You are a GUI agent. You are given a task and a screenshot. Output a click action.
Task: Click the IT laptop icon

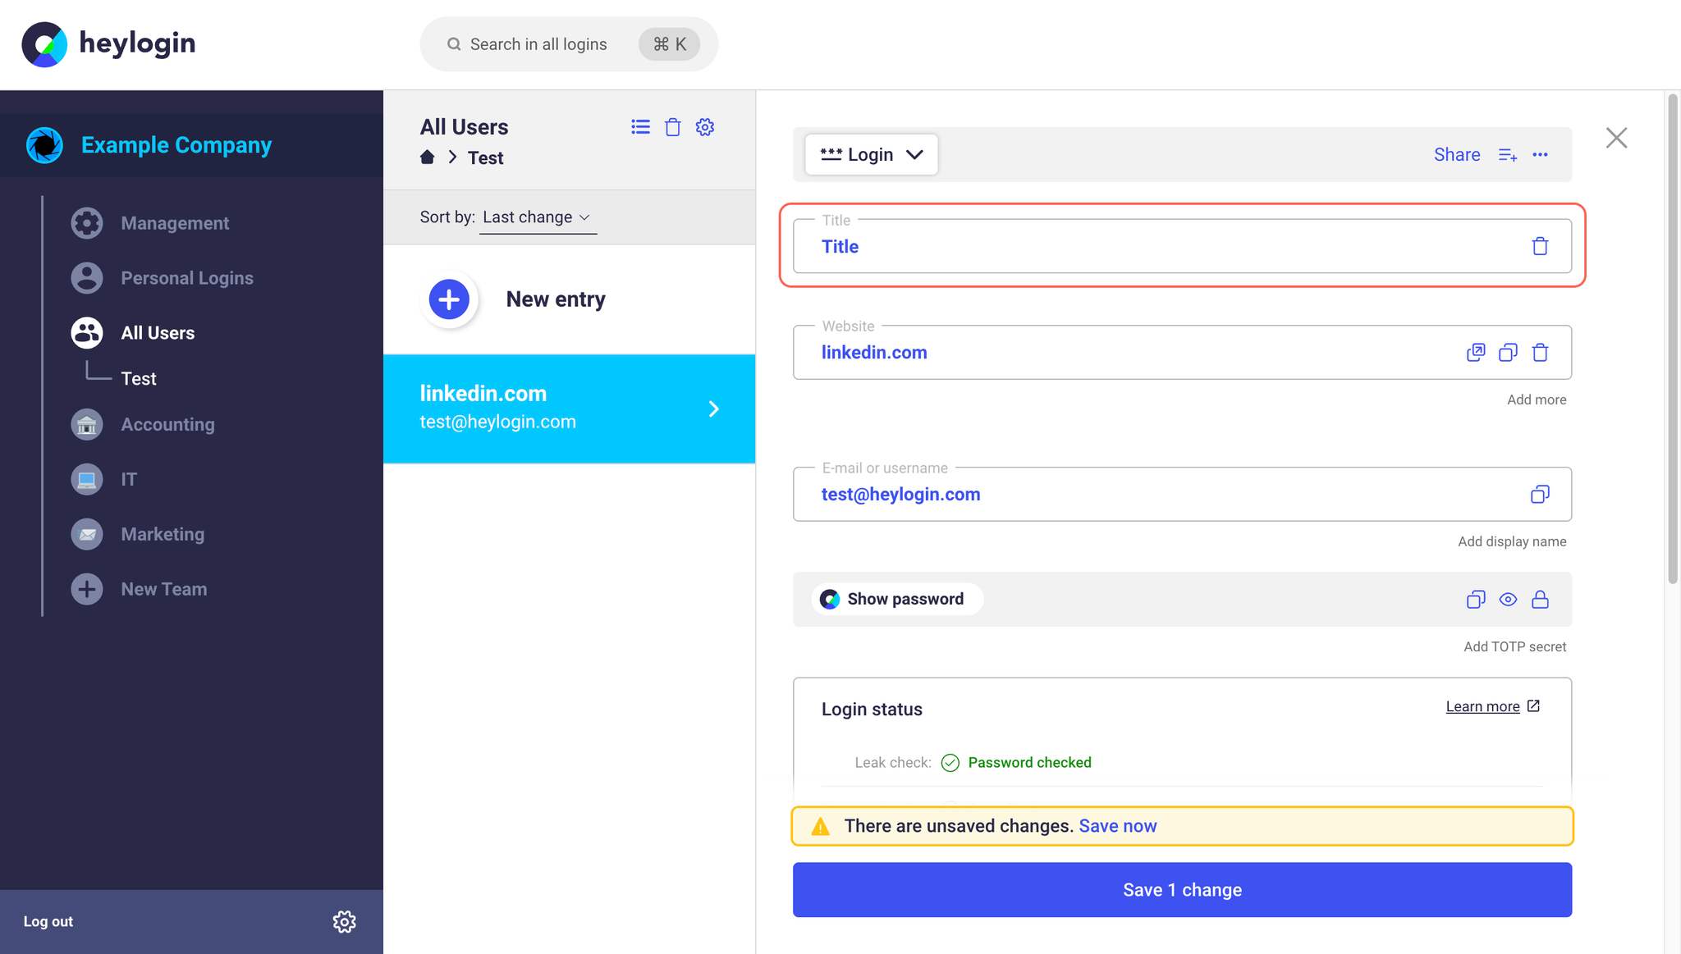[x=87, y=480]
